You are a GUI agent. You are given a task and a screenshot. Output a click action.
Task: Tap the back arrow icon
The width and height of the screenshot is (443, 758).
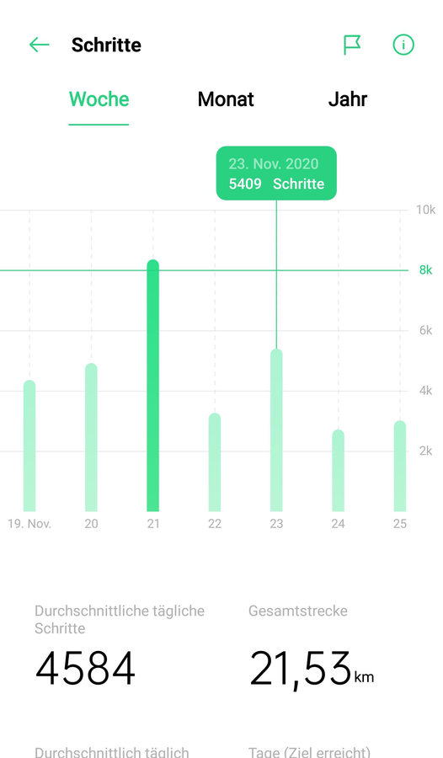coord(40,45)
